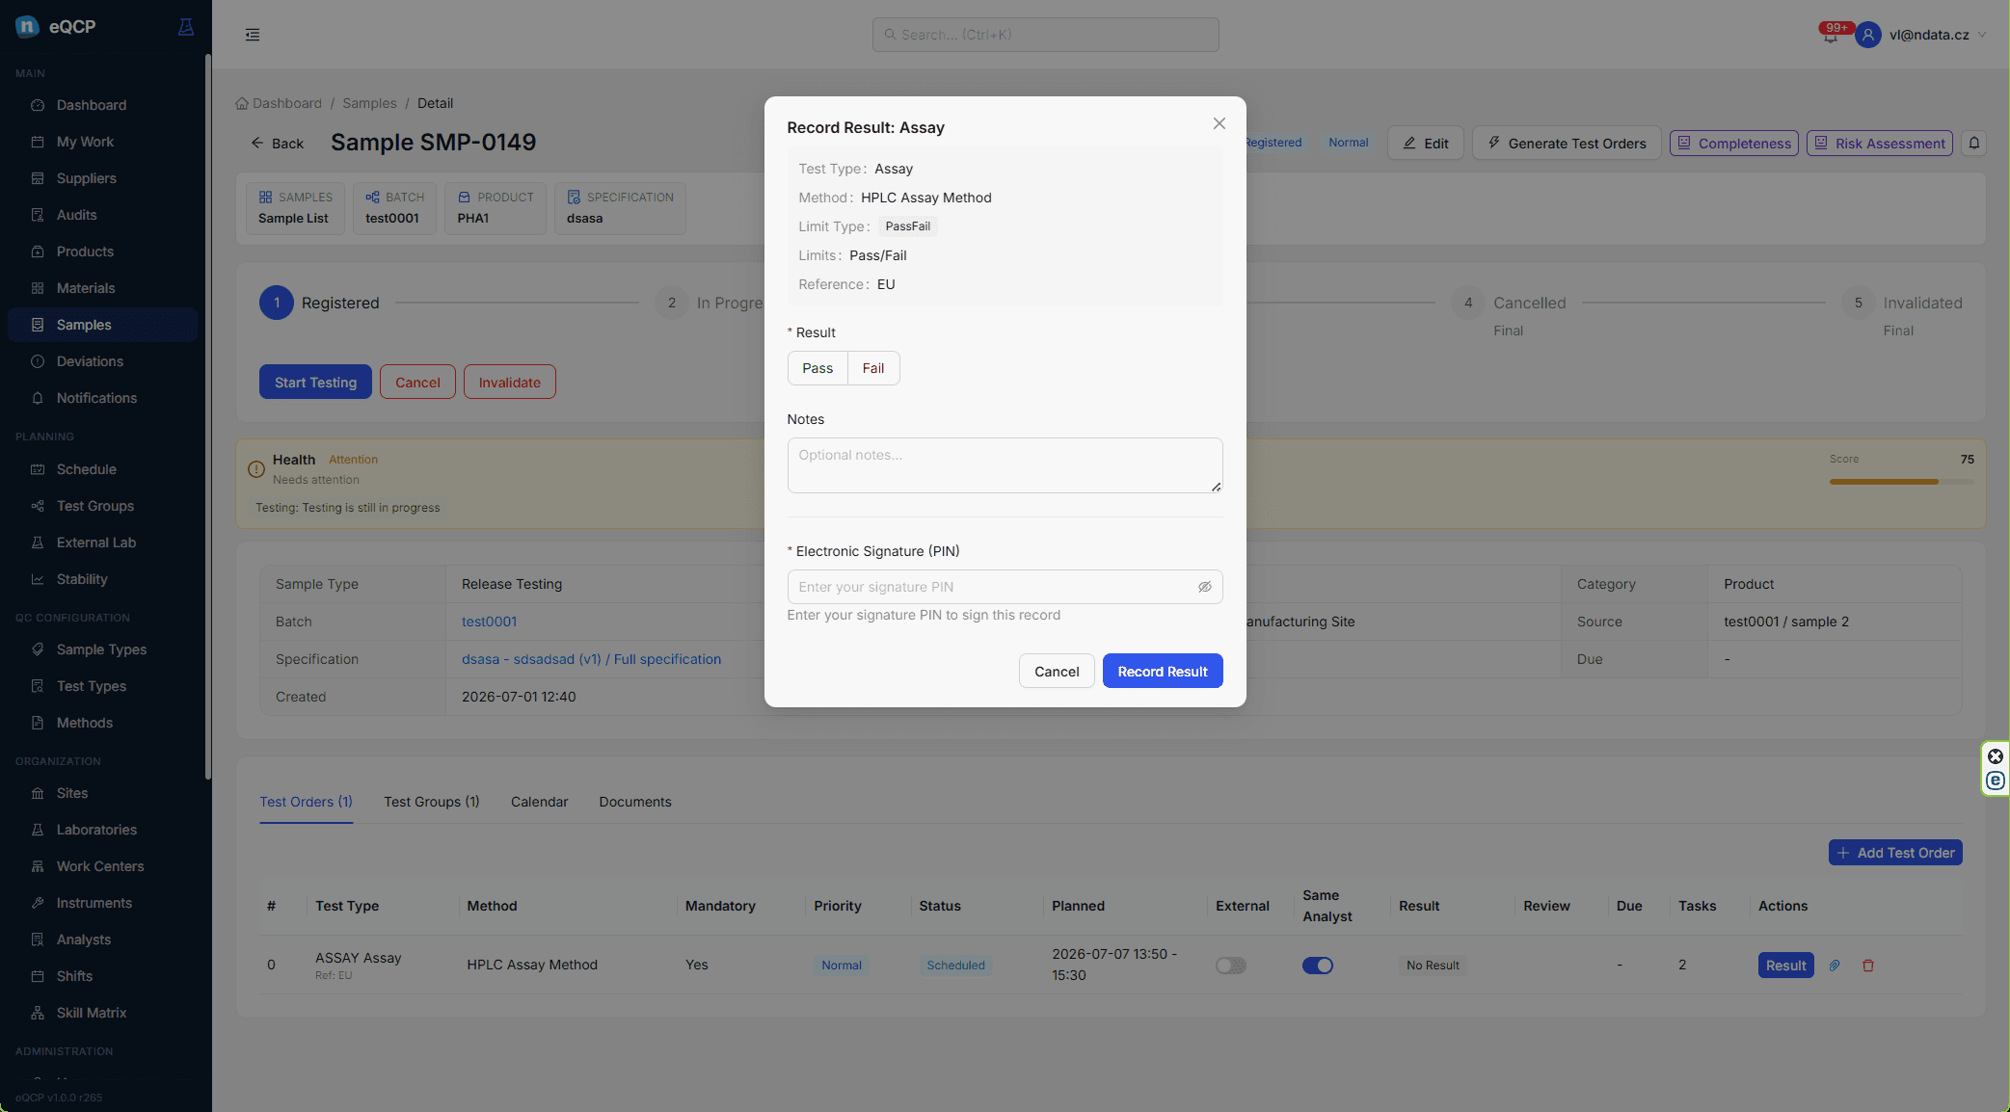2010x1112 pixels.
Task: Click the user avatar icon
Action: point(1867,35)
